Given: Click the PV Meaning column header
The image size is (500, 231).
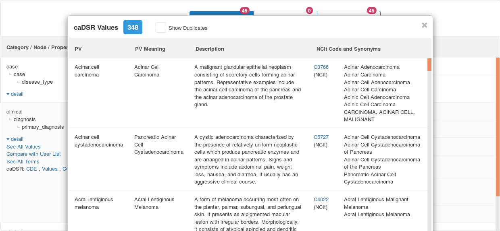Looking at the screenshot, I should tap(150, 49).
